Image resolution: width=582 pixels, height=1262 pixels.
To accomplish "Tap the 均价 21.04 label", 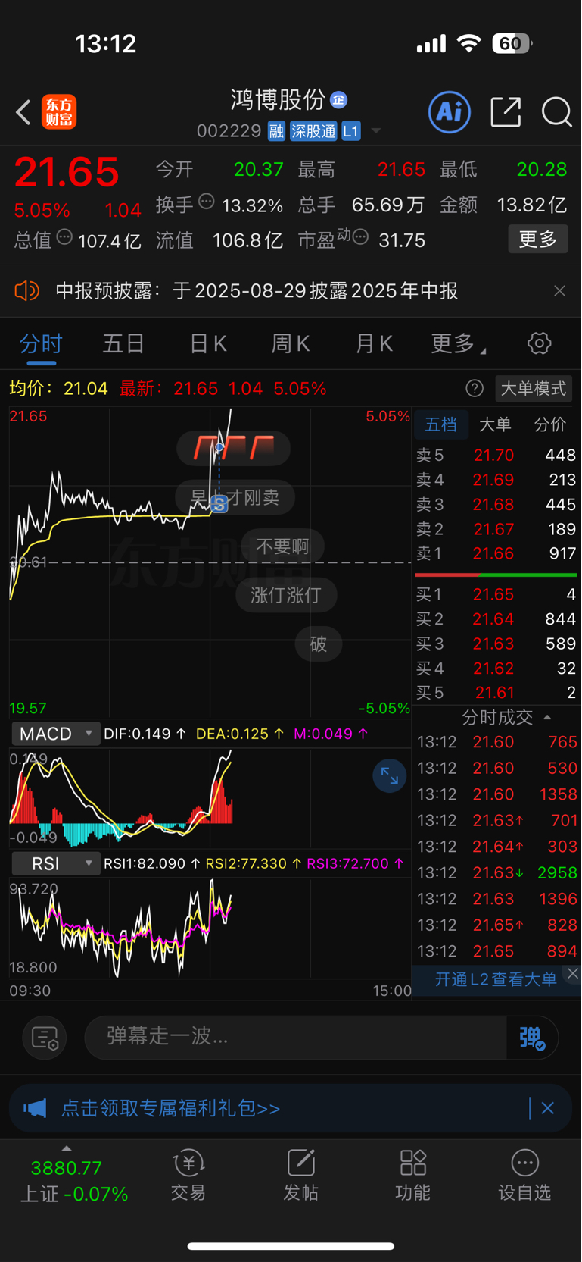I will pyautogui.click(x=58, y=389).
